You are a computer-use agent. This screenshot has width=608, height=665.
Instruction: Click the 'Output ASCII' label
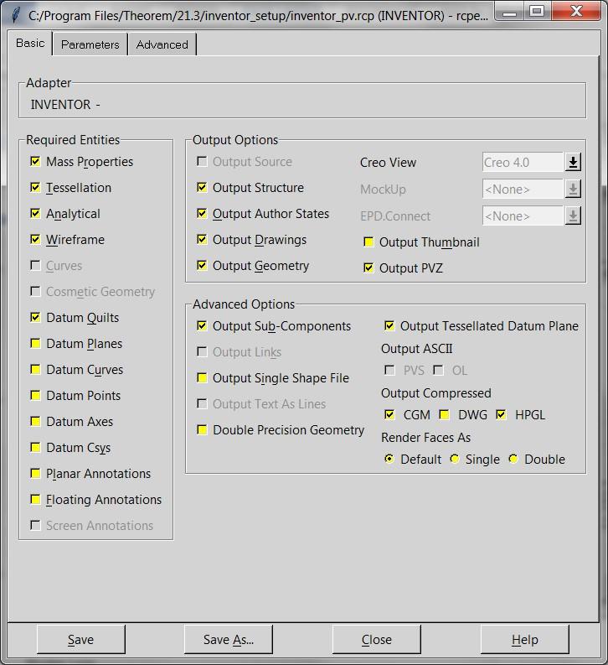pos(416,349)
